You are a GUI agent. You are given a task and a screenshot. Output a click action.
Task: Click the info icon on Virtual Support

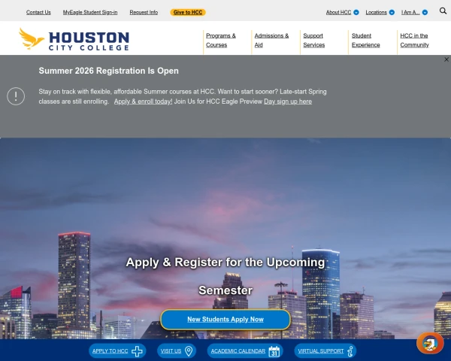pos(350,351)
